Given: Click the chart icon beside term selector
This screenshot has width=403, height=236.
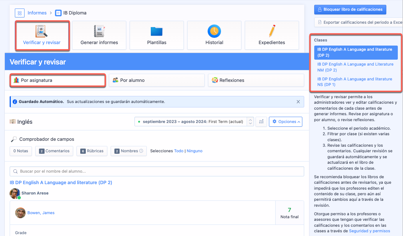Looking at the screenshot, I should pos(261,122).
